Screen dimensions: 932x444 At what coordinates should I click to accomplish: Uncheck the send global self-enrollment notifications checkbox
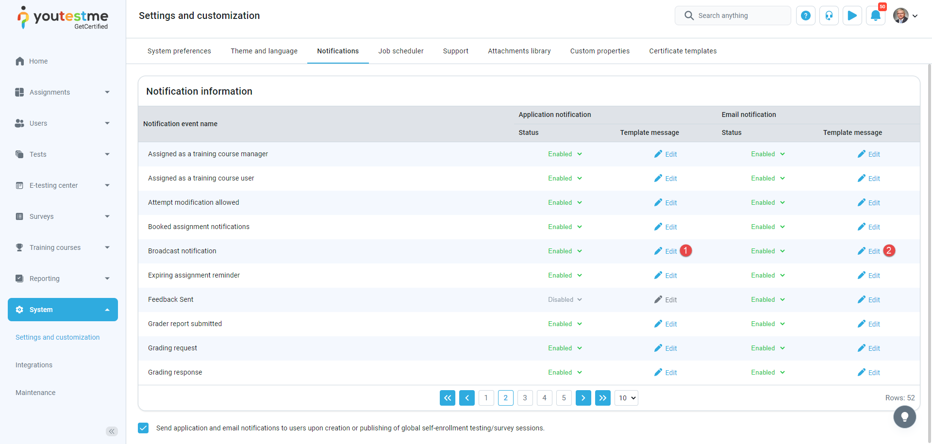143,428
